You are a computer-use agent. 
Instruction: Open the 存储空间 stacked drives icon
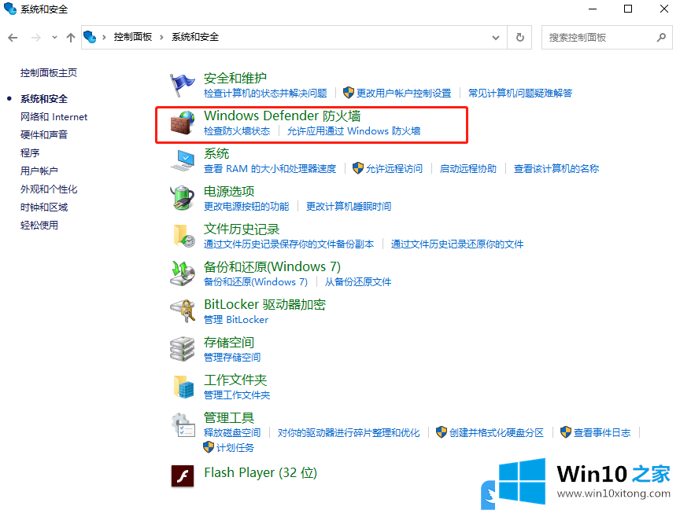182,349
